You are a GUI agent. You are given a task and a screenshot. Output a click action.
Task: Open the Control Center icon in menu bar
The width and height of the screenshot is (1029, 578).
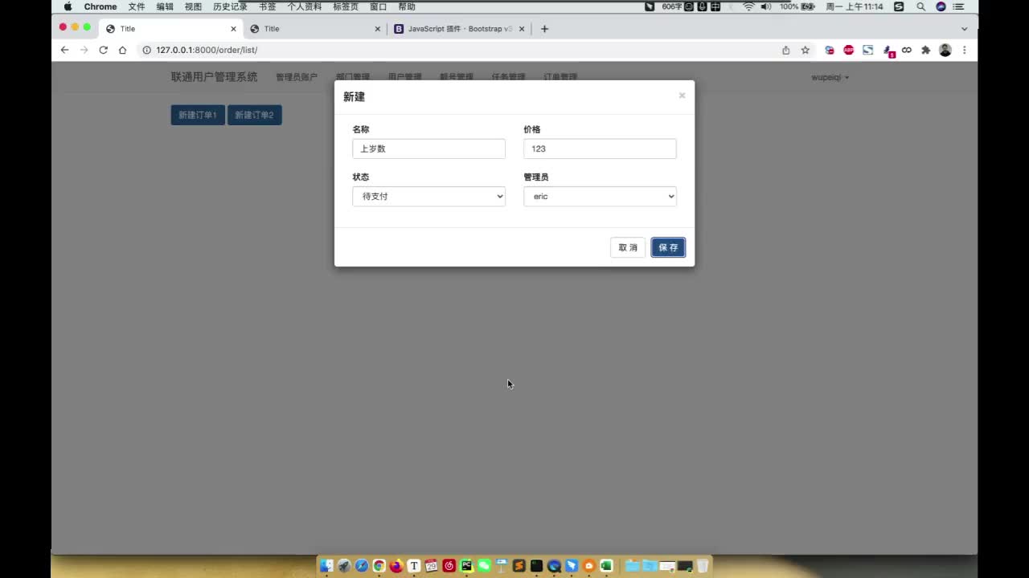pyautogui.click(x=960, y=6)
